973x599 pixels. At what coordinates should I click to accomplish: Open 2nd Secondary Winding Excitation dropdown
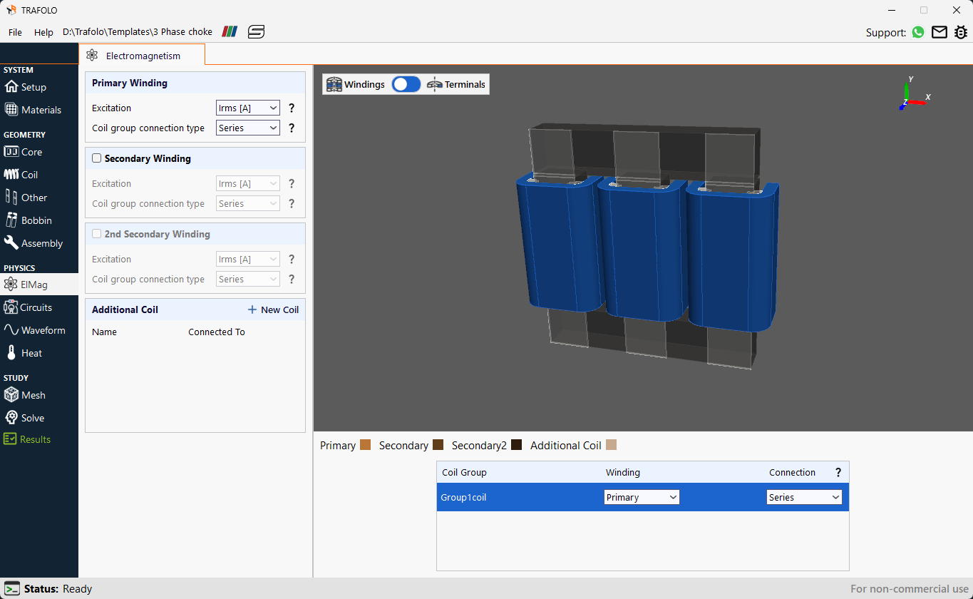coord(247,260)
